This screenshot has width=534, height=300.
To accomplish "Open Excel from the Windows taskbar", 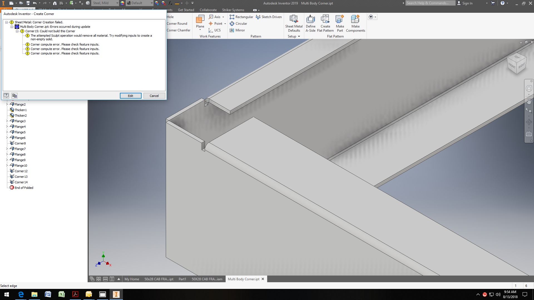I will point(61,294).
